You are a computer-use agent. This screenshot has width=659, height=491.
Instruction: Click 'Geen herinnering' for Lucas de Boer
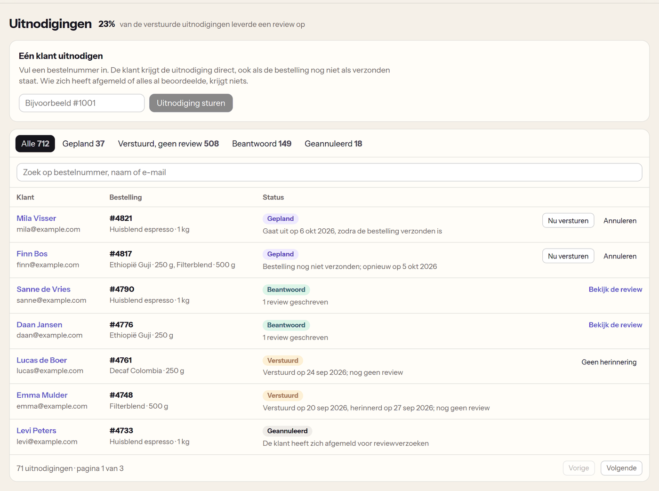pyautogui.click(x=609, y=362)
